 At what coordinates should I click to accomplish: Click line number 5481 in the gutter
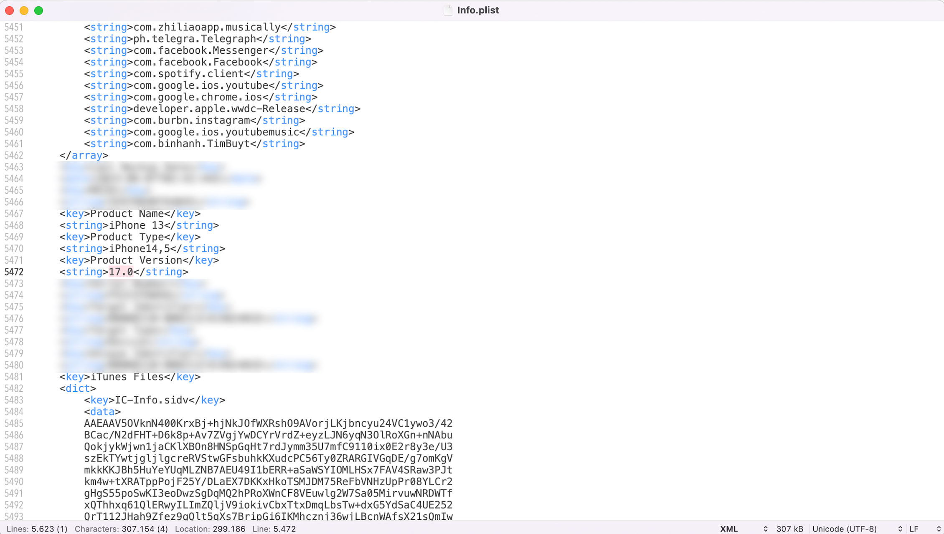click(14, 377)
